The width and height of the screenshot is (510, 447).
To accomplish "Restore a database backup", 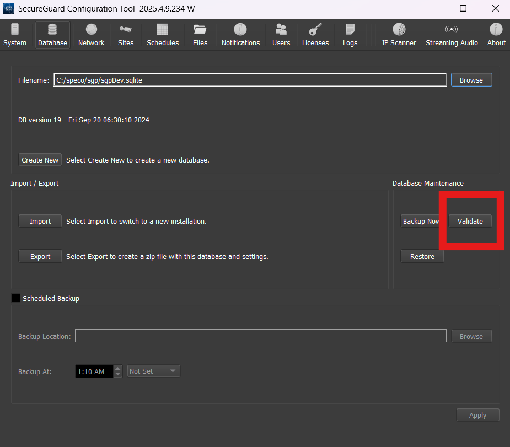I will [422, 256].
